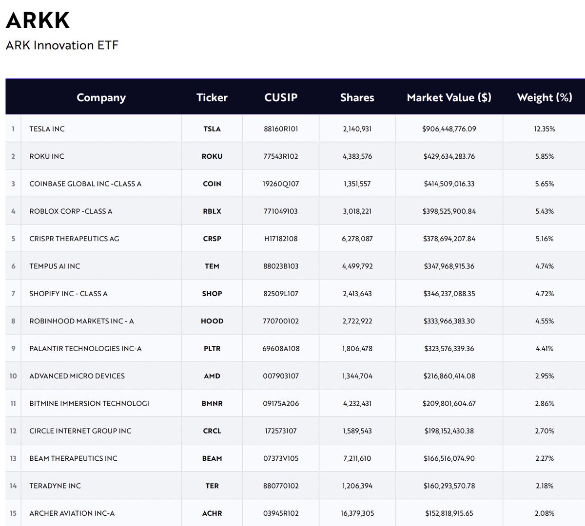Click the Company column header

[101, 97]
